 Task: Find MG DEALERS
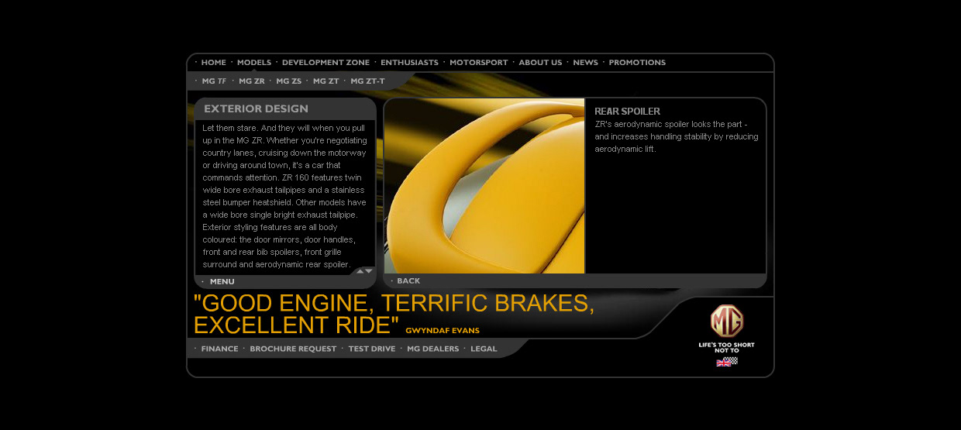pyautogui.click(x=433, y=349)
